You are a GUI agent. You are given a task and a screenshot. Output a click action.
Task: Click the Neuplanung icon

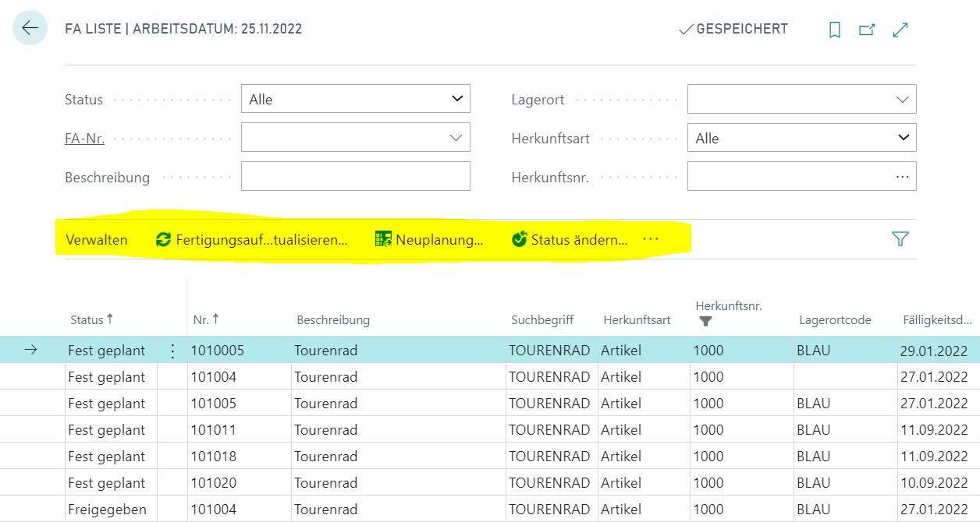383,239
